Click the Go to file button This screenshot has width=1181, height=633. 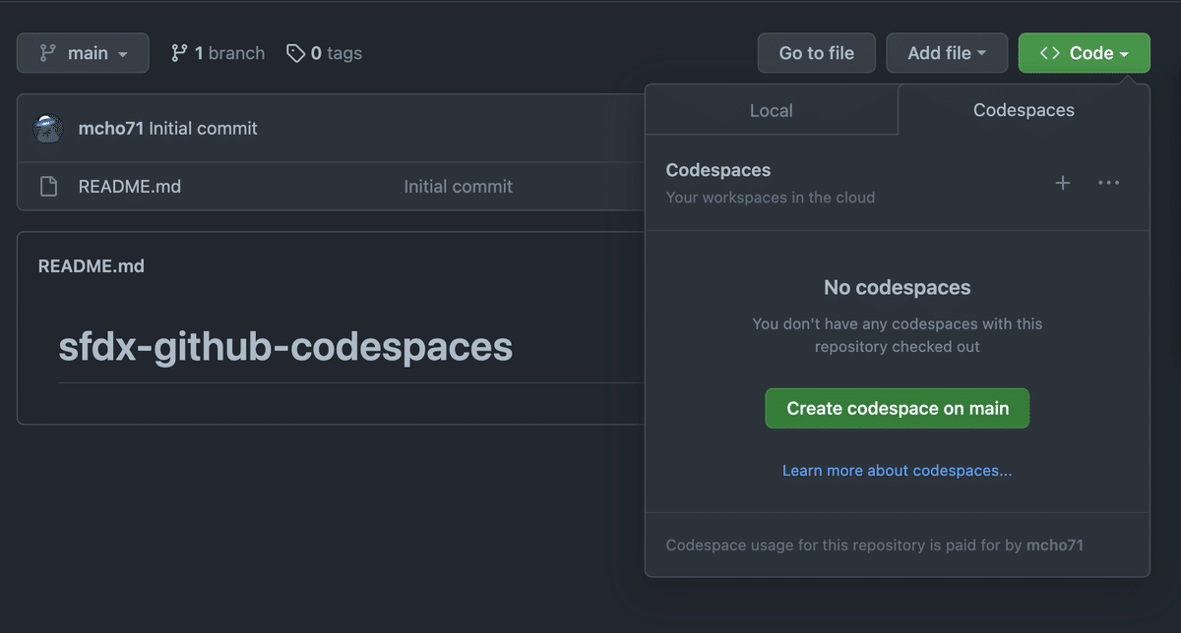816,53
